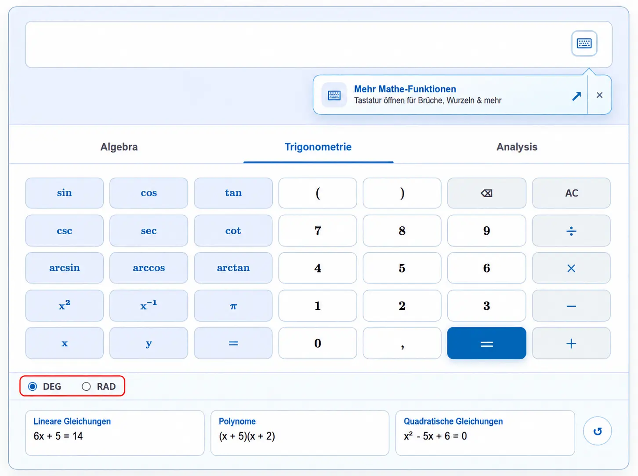Click the backspace delete key
Viewport: 638px width, 476px height.
pyautogui.click(x=486, y=193)
